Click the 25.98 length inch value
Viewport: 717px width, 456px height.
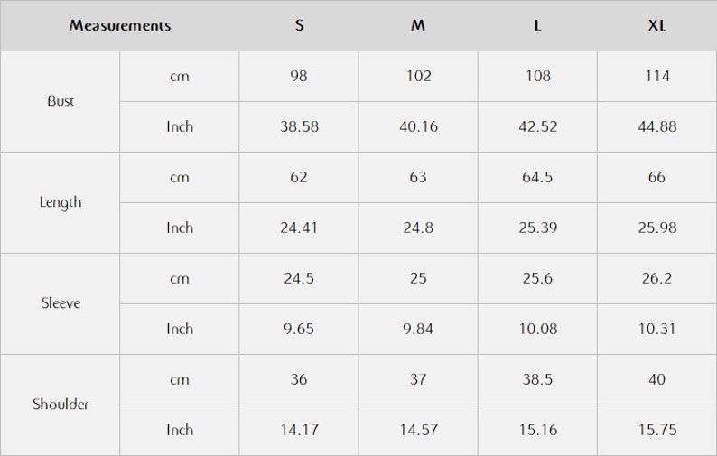(656, 228)
